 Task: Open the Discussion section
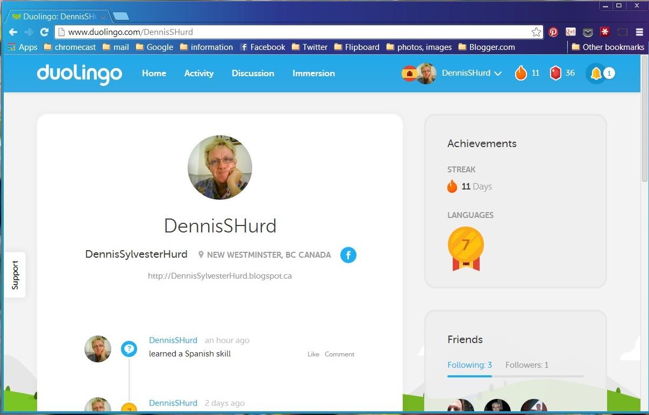pos(253,73)
